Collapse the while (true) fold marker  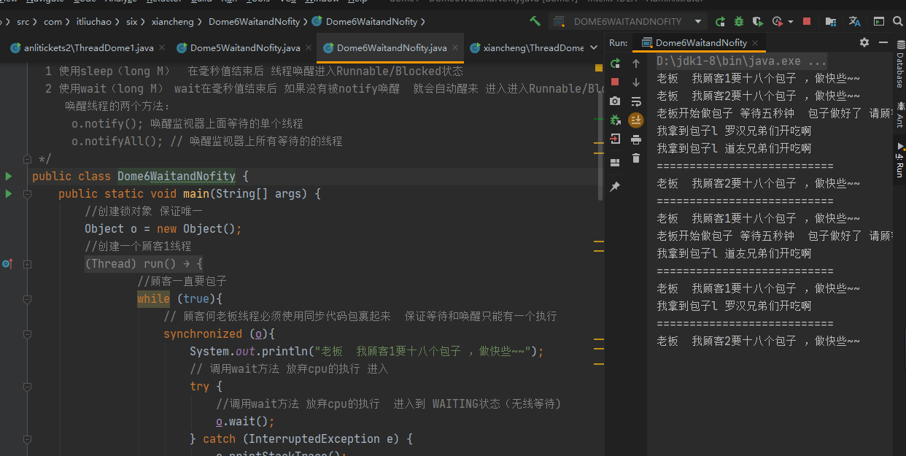27,299
